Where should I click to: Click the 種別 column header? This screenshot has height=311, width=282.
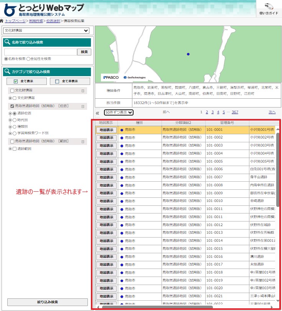(x=140, y=123)
